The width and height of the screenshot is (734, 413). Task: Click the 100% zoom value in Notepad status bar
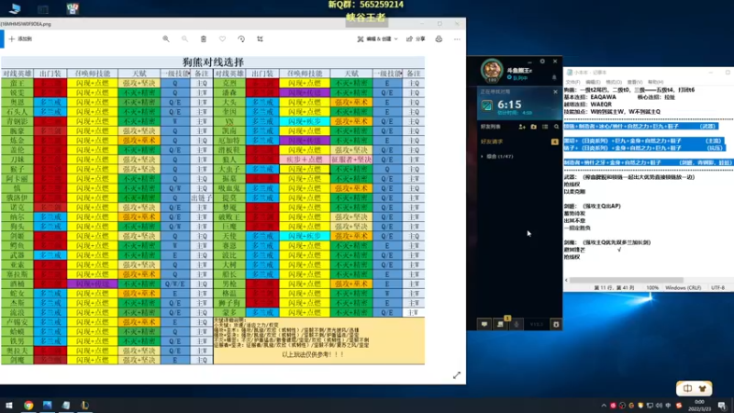click(652, 287)
